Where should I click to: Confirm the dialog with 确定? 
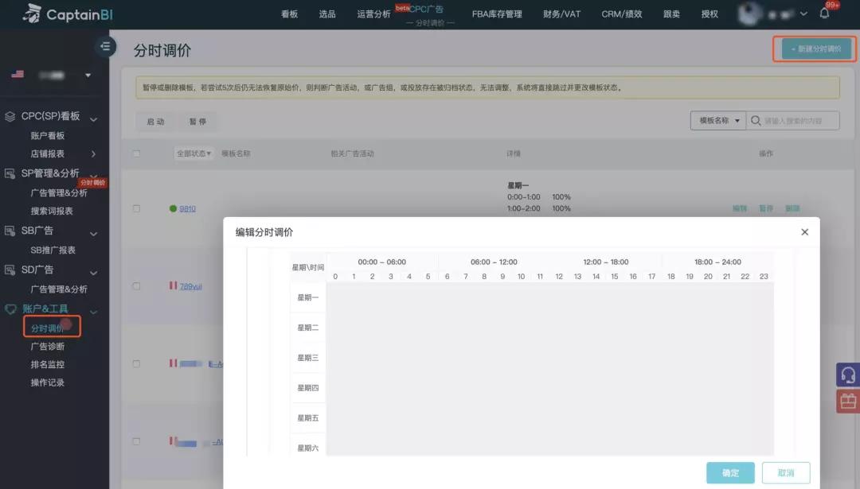(730, 472)
